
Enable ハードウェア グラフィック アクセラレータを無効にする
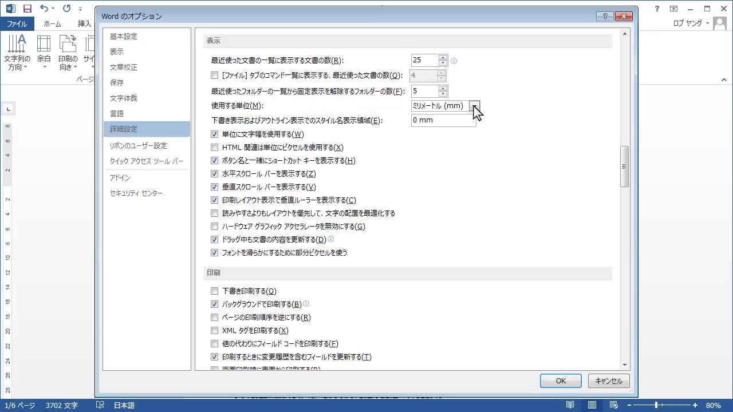click(x=215, y=227)
